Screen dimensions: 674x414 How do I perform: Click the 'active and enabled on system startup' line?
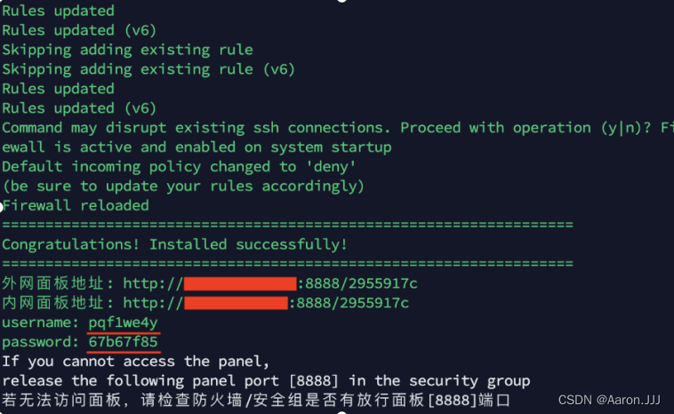[x=197, y=147]
